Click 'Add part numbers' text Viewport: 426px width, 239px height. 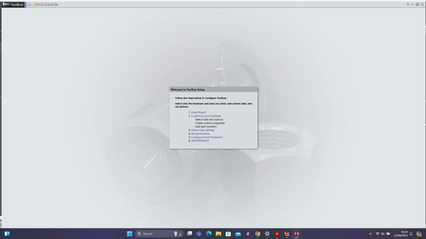(205, 127)
